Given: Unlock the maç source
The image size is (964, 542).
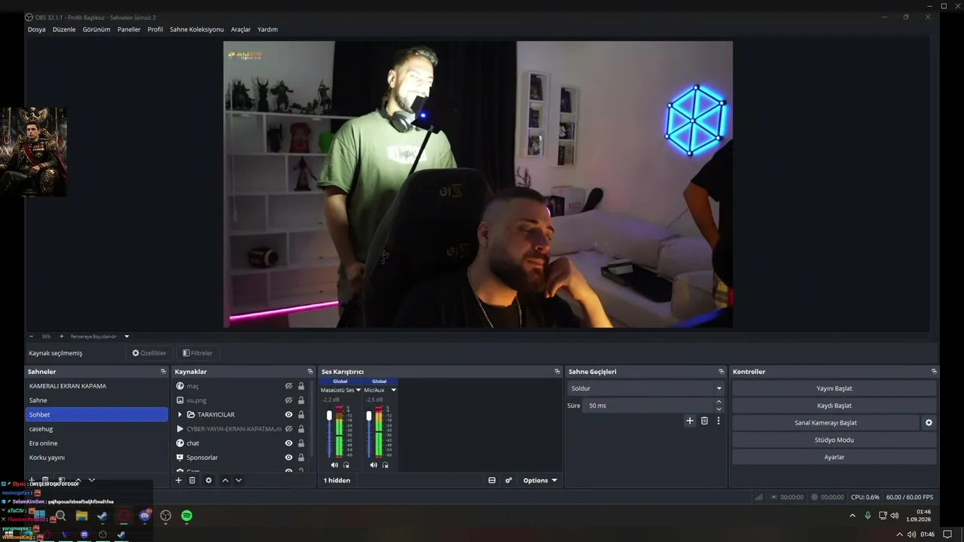Looking at the screenshot, I should point(301,386).
